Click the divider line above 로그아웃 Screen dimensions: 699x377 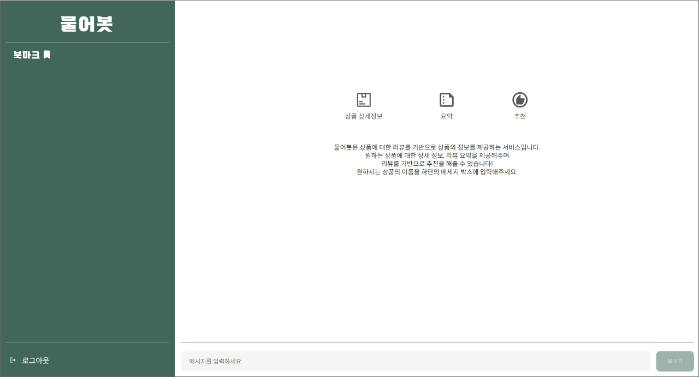tap(87, 343)
